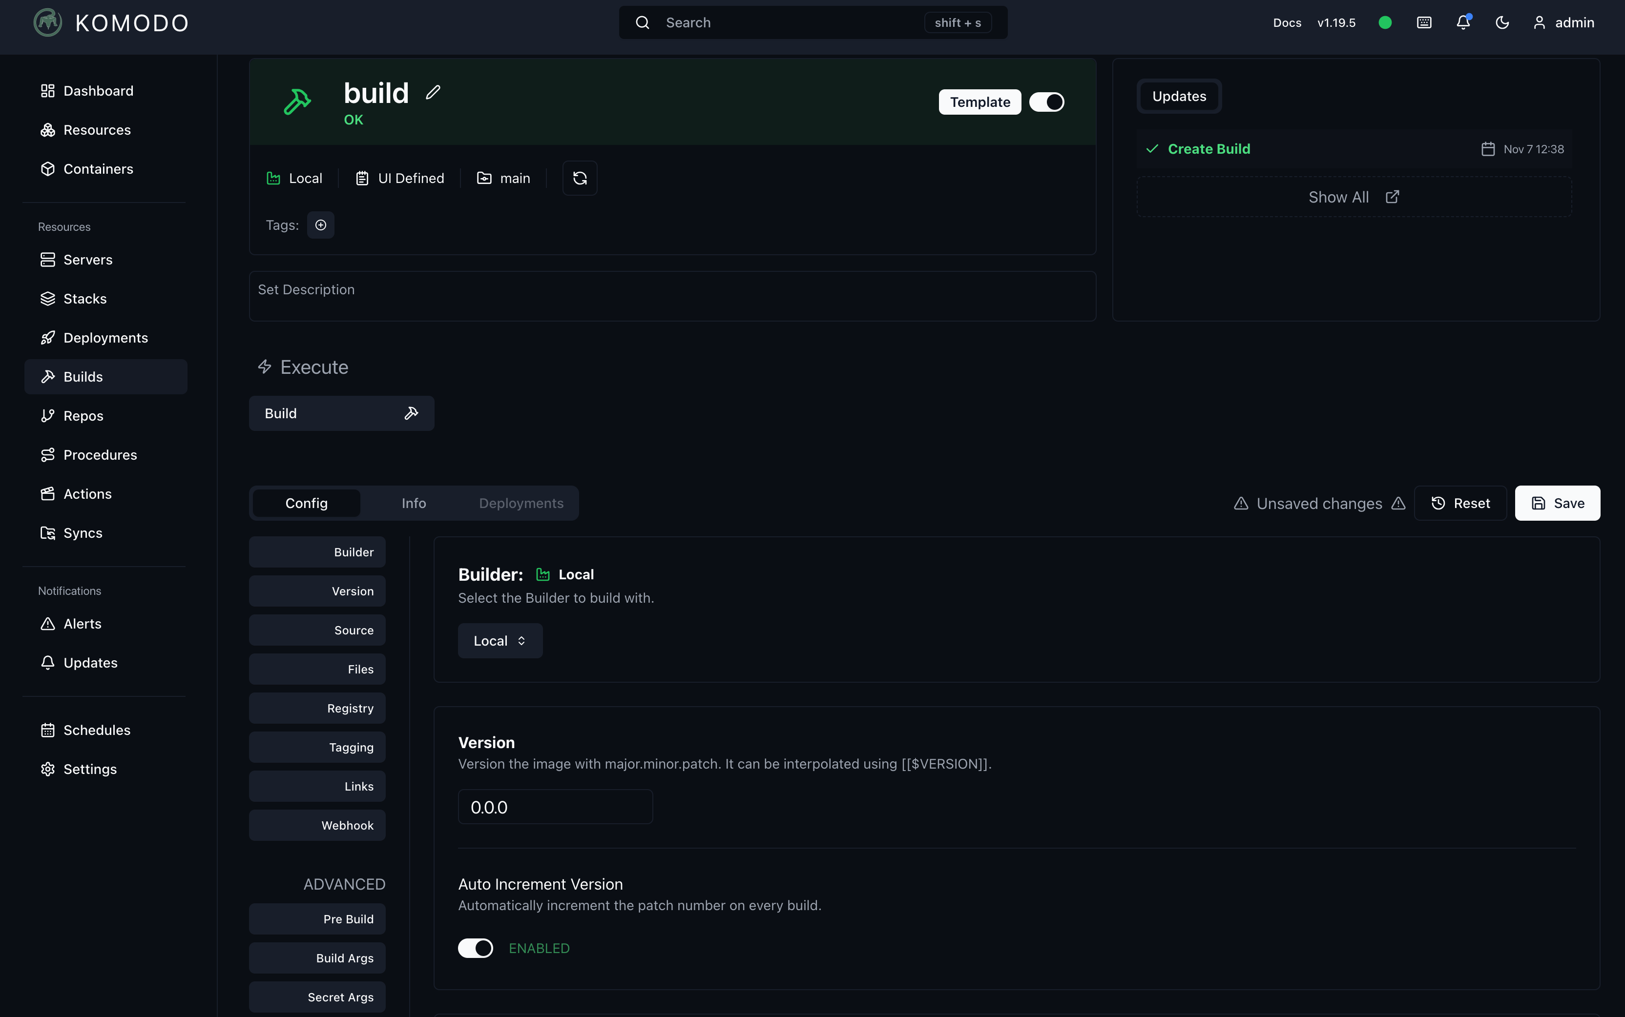This screenshot has height=1017, width=1625.
Task: Add a tag with the plus icon
Action: 320,225
